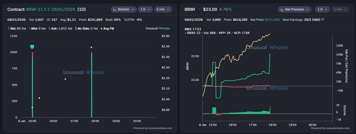Click the chart icon in Bid/Ask button
The width and height of the screenshot is (356, 134).
tap(115, 9)
